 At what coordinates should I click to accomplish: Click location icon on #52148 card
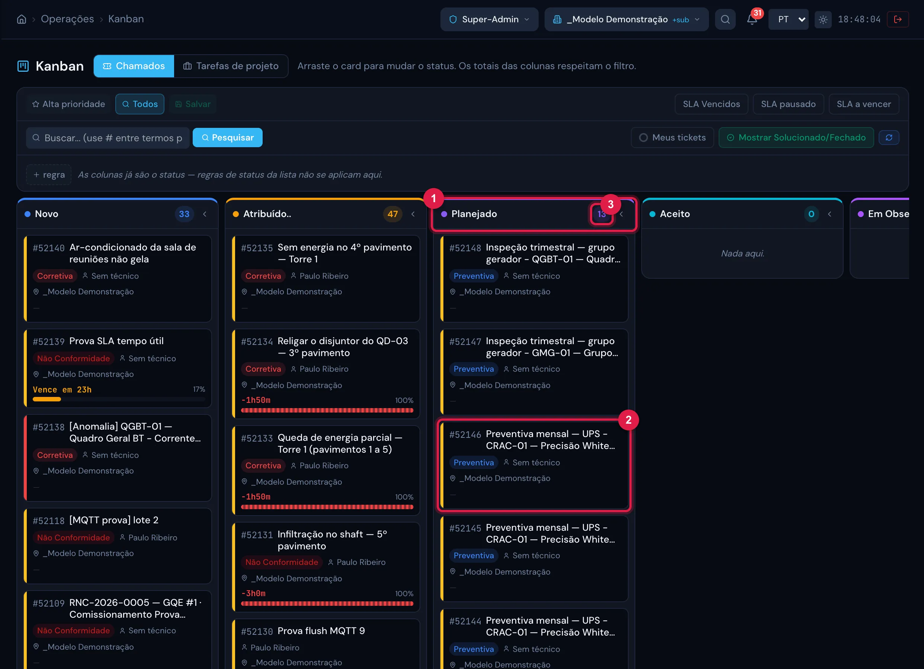(x=453, y=292)
